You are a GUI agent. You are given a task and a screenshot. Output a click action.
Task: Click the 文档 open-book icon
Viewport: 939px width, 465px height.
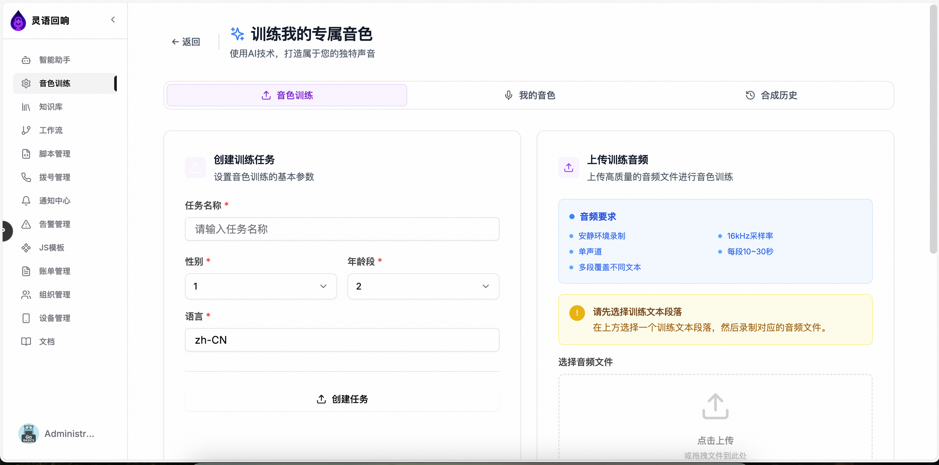tap(26, 341)
